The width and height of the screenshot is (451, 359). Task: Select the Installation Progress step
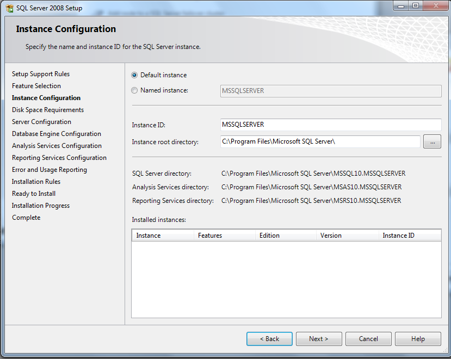pos(41,206)
